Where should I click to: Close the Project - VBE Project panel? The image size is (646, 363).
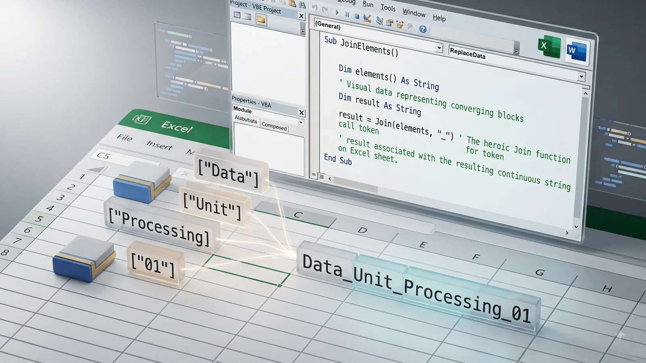(301, 16)
